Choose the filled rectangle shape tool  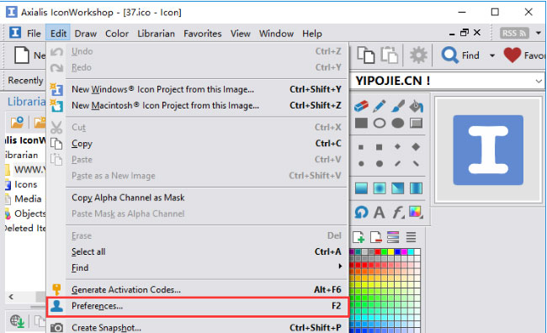click(361, 123)
